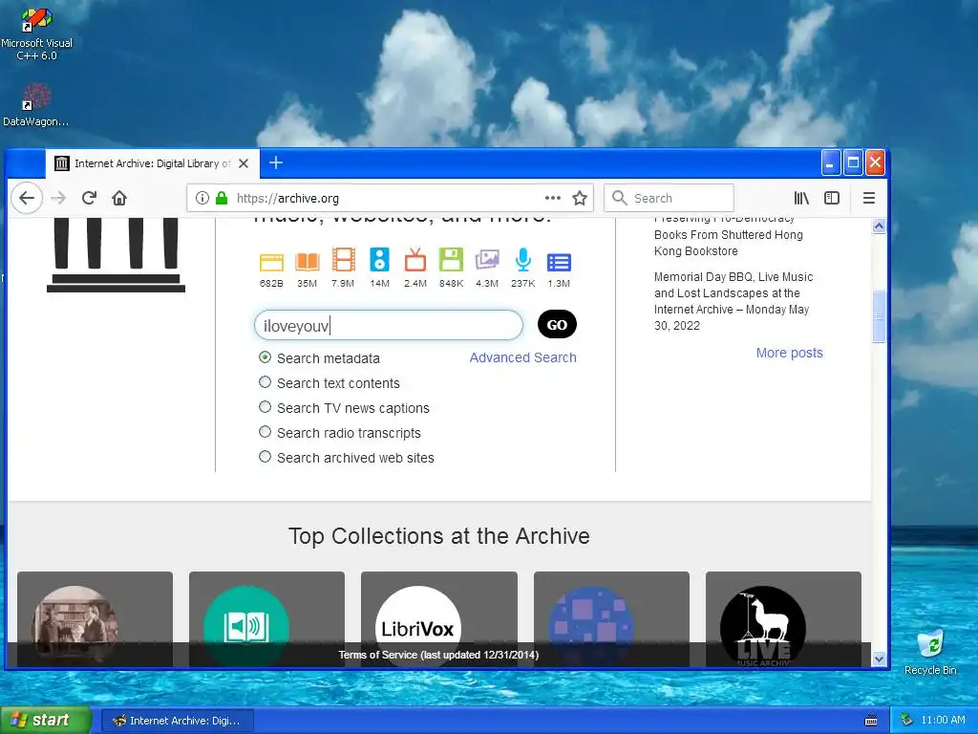Open the collections list icon showing 1.3M

pos(559,262)
